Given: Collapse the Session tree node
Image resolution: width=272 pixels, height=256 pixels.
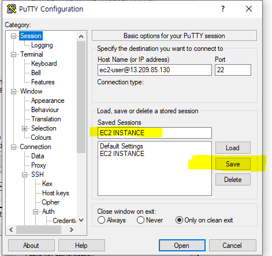Looking at the screenshot, I should click(x=13, y=36).
